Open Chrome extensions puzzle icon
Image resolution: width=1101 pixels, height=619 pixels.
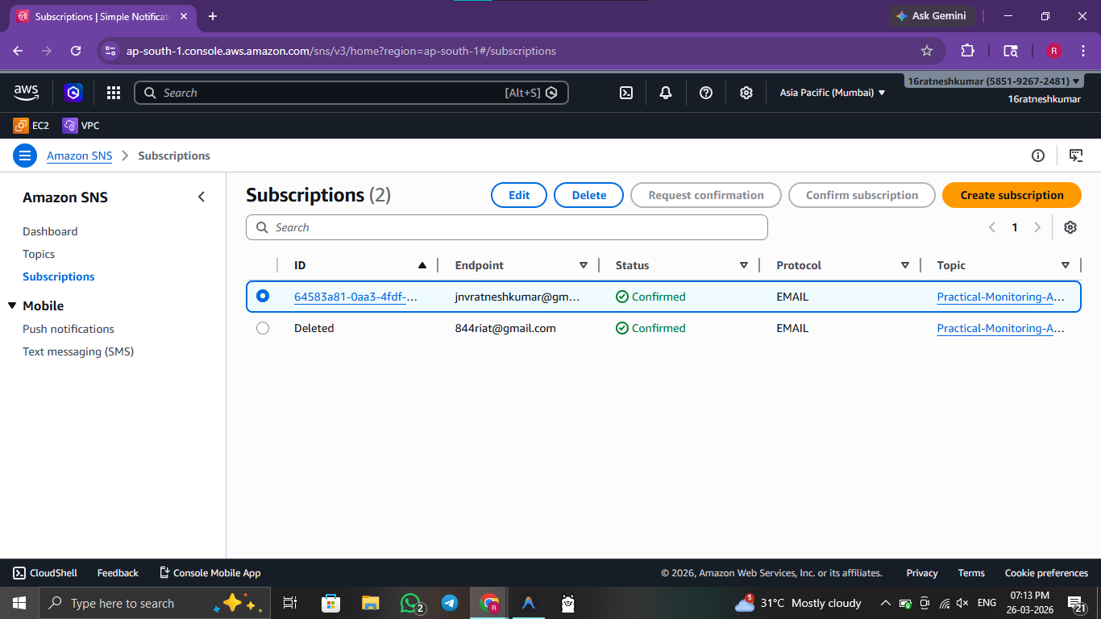[x=968, y=51]
